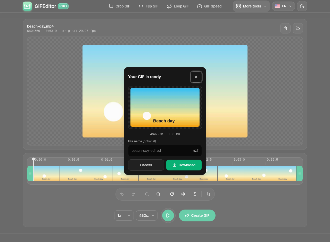Click the 480×270 · 1.5 MB size text

(165, 134)
